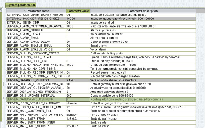The height and width of the screenshot is (128, 205).
Task: Toggle the EXTERNAL_SEND_CDR Off value
Action: pos(77,23)
